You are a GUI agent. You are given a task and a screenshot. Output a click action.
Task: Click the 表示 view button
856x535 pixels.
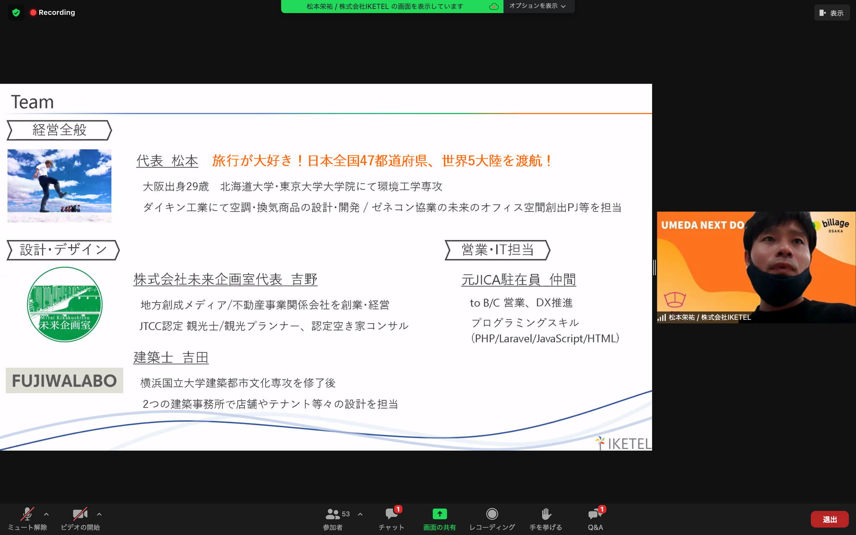[x=832, y=13]
